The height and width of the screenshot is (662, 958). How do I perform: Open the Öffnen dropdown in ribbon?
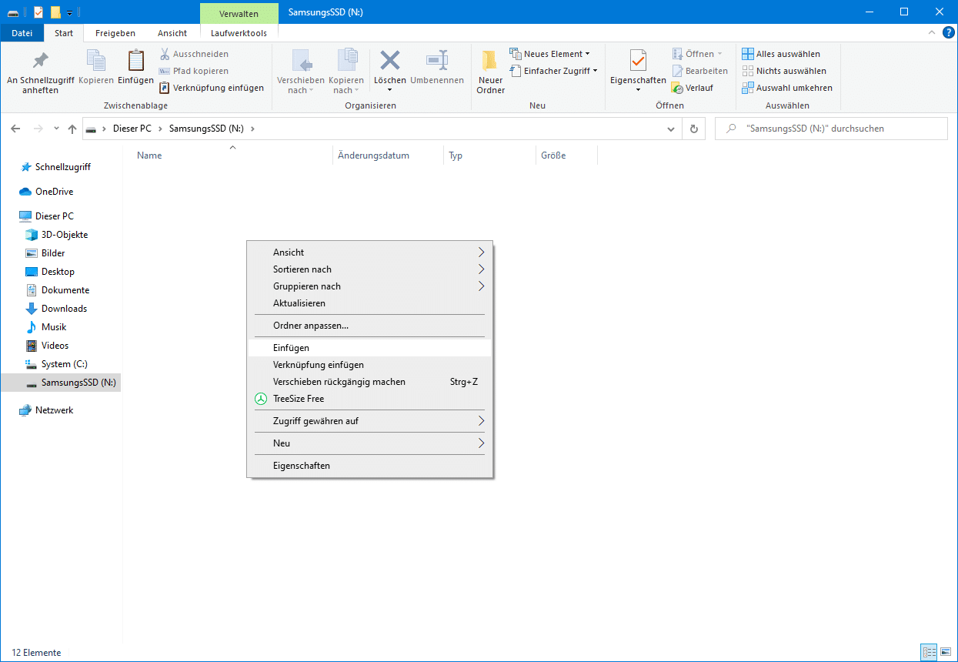pos(698,54)
